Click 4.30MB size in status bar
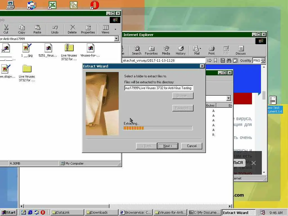The image size is (288, 216). point(15,163)
